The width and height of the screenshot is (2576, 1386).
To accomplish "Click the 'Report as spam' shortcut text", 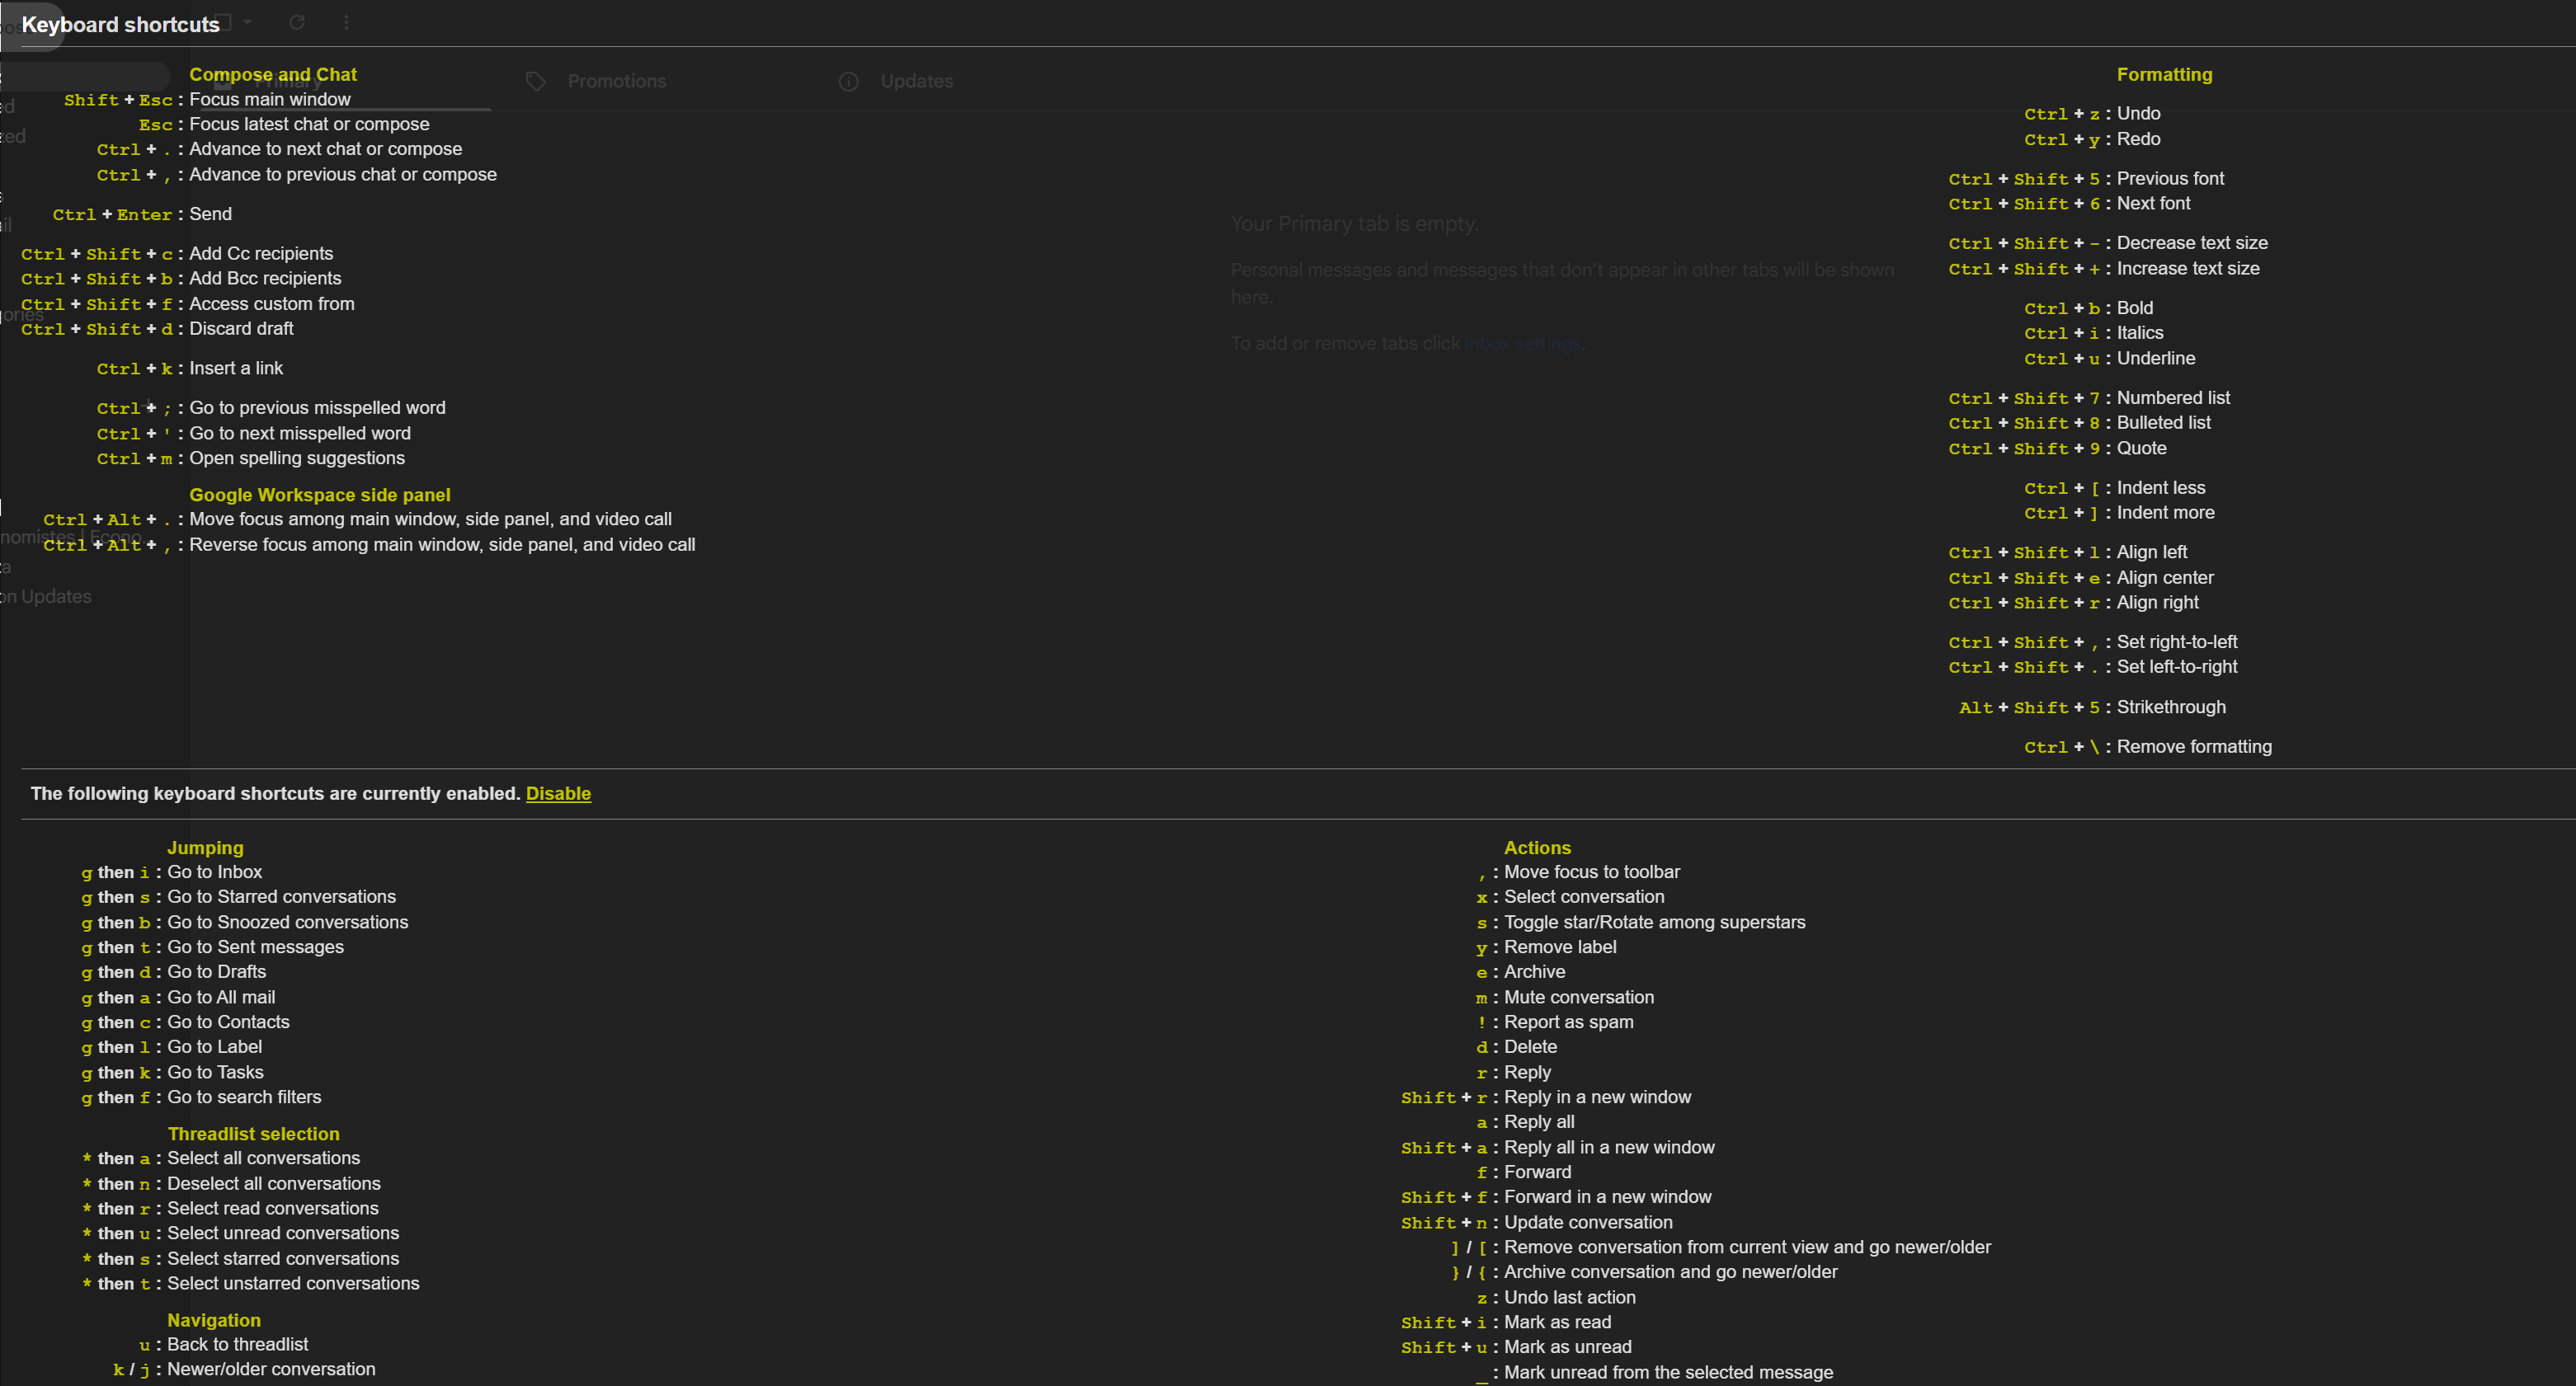I will point(1568,1022).
